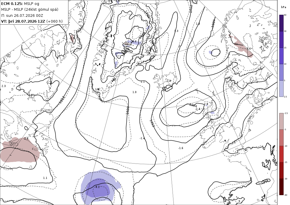Click the '4.6' value label on Greenland
The height and width of the screenshot is (205, 290).
134,41
